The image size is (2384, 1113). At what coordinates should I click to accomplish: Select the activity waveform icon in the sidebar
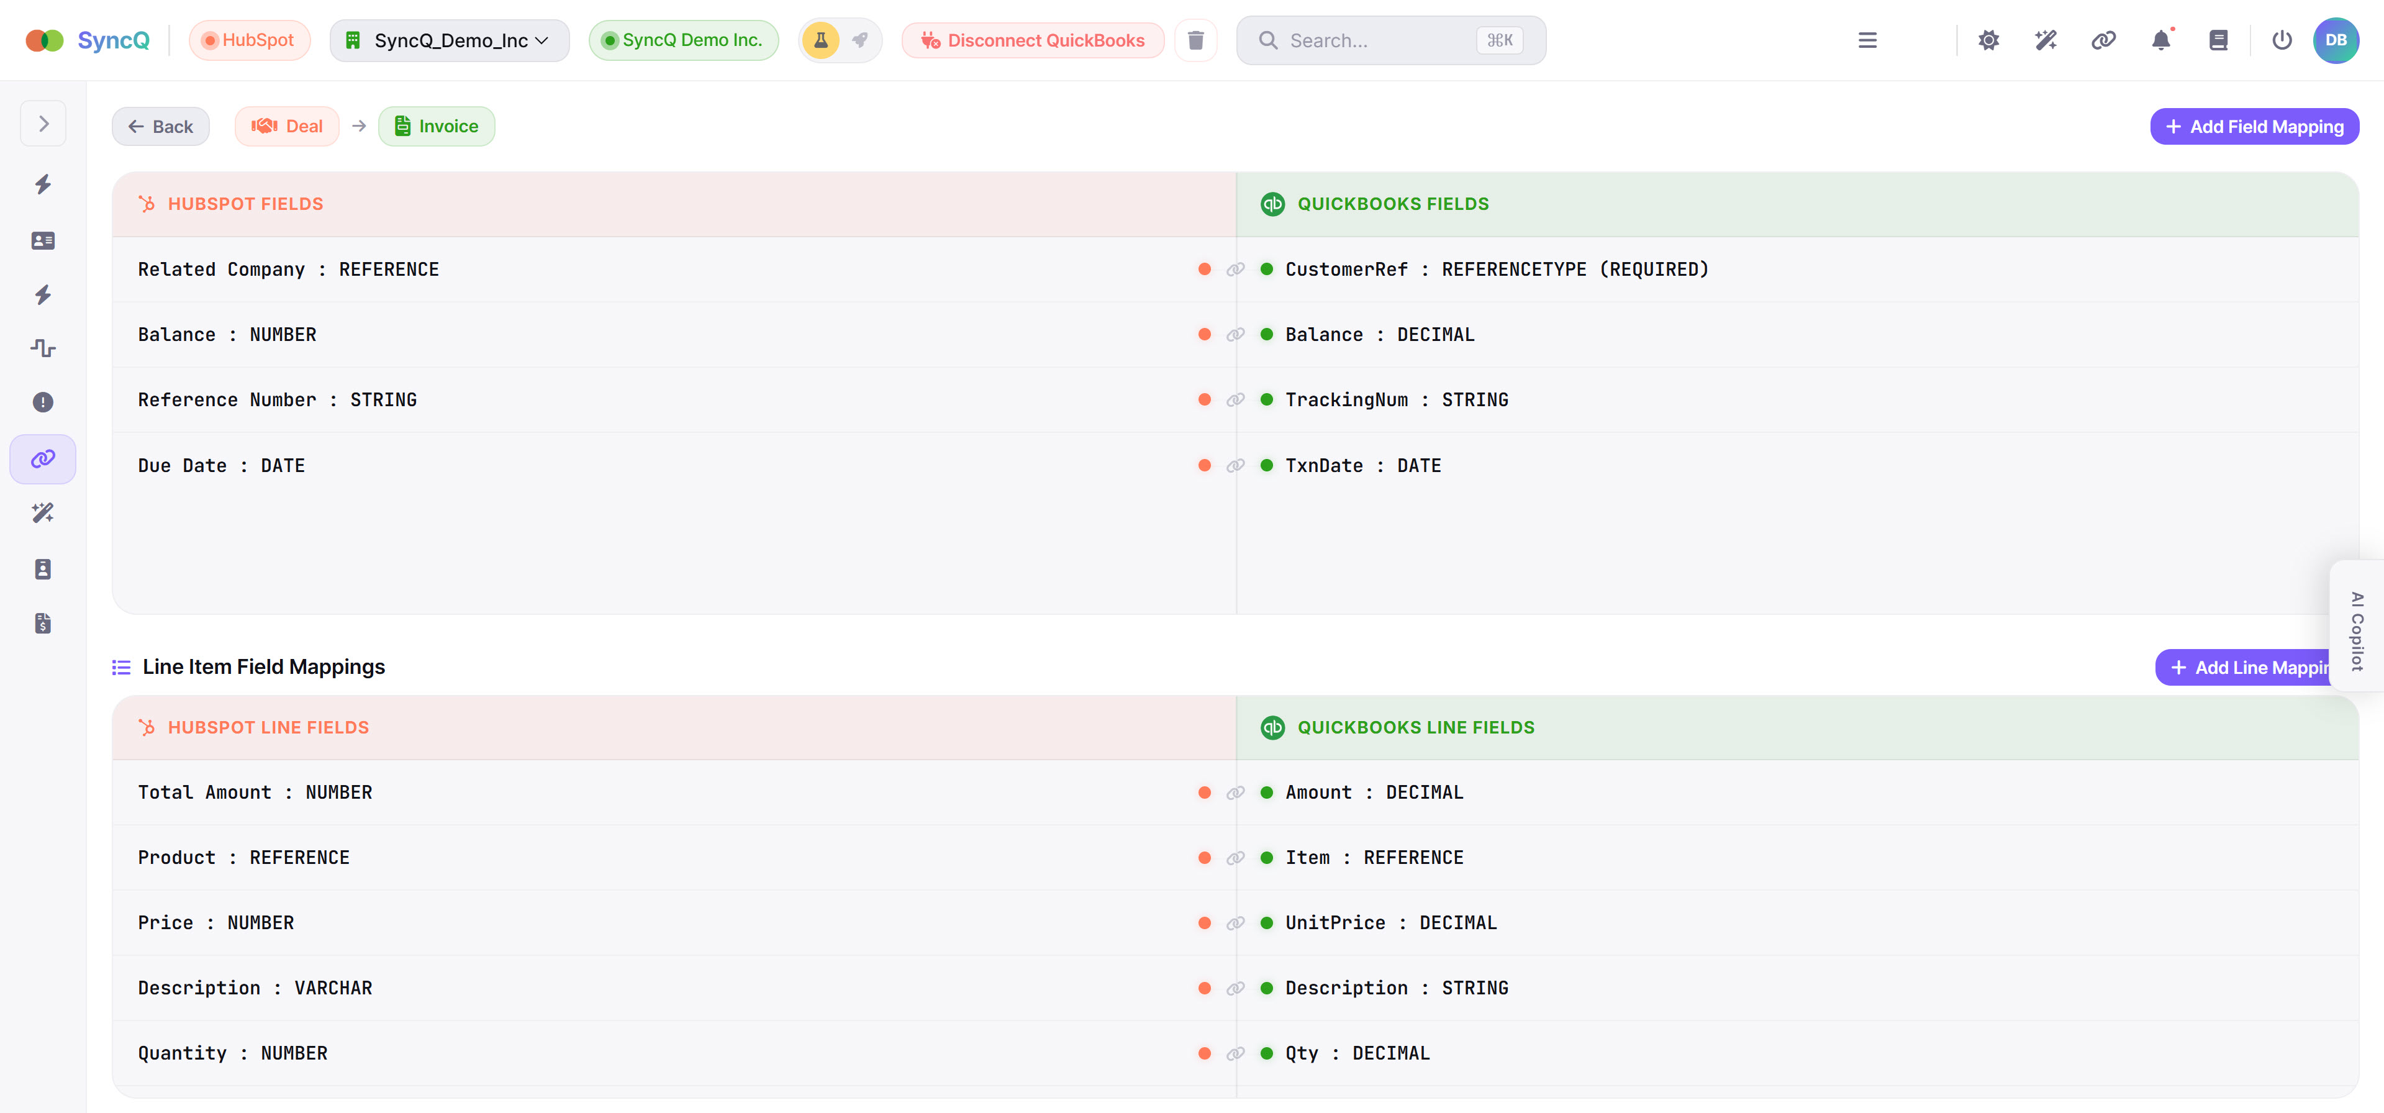(43, 348)
